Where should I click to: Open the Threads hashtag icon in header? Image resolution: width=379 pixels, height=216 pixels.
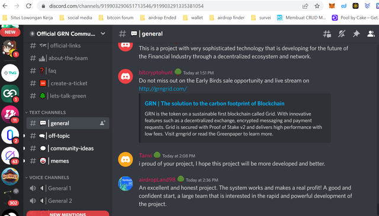pos(327,34)
